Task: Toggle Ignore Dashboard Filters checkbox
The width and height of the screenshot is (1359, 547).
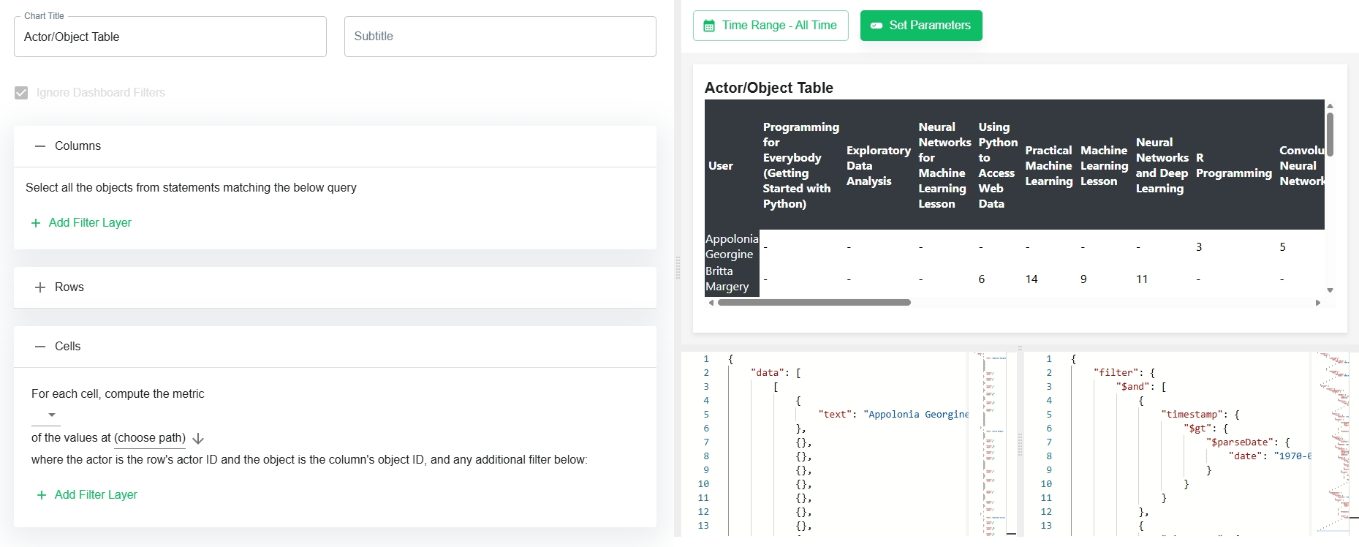Action: click(21, 93)
